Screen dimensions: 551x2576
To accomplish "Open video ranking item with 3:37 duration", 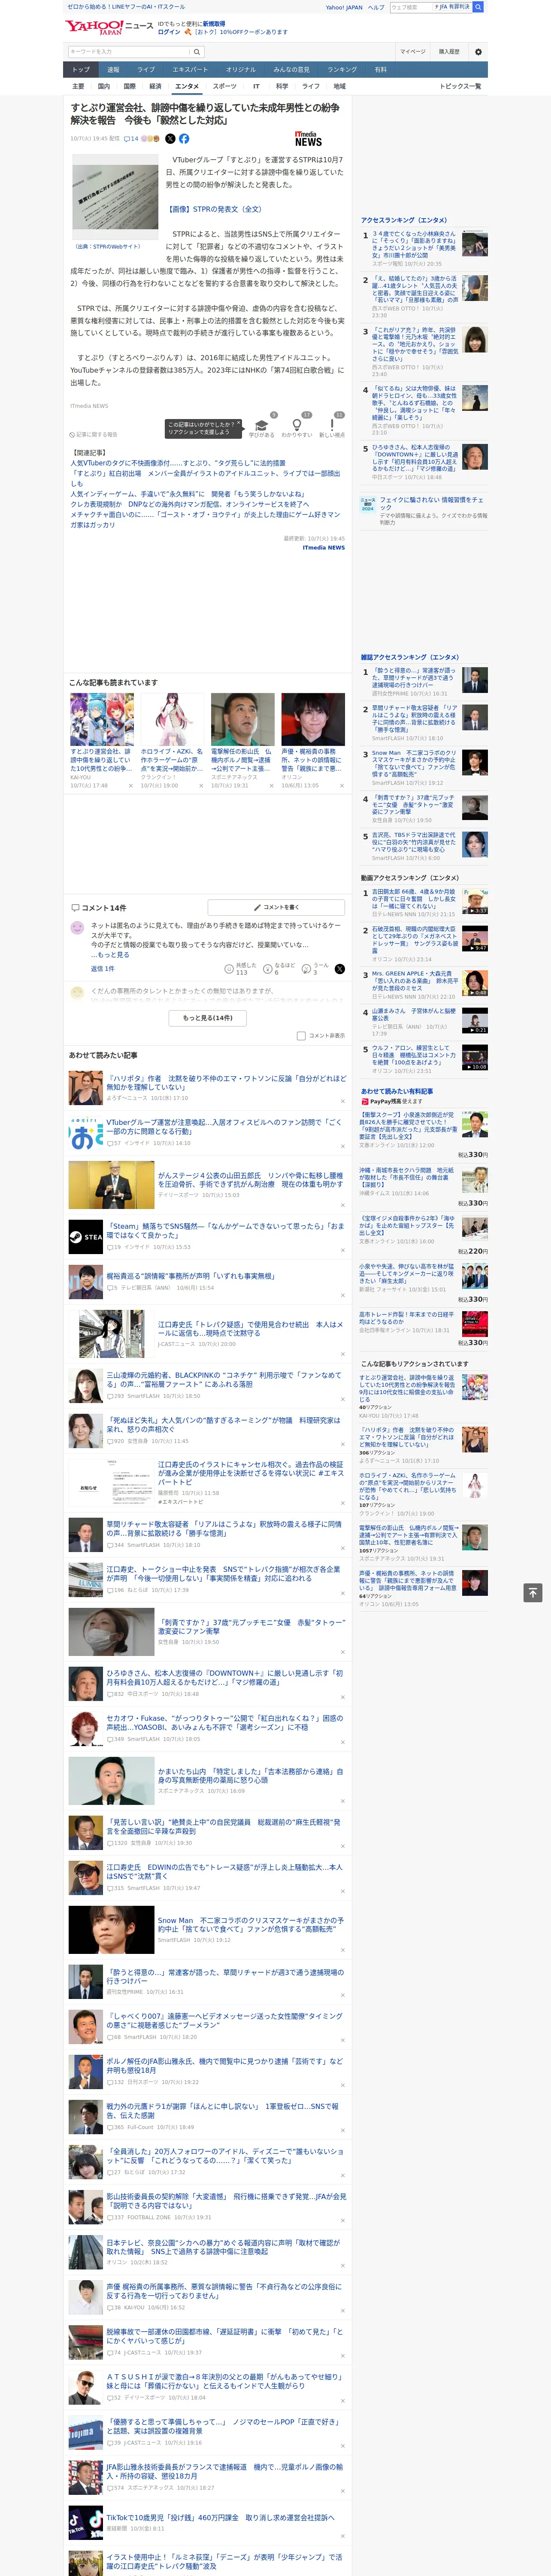I will click(x=475, y=902).
